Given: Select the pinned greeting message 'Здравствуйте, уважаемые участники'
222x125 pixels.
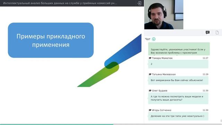Looking at the screenshot, I should coord(179,49).
